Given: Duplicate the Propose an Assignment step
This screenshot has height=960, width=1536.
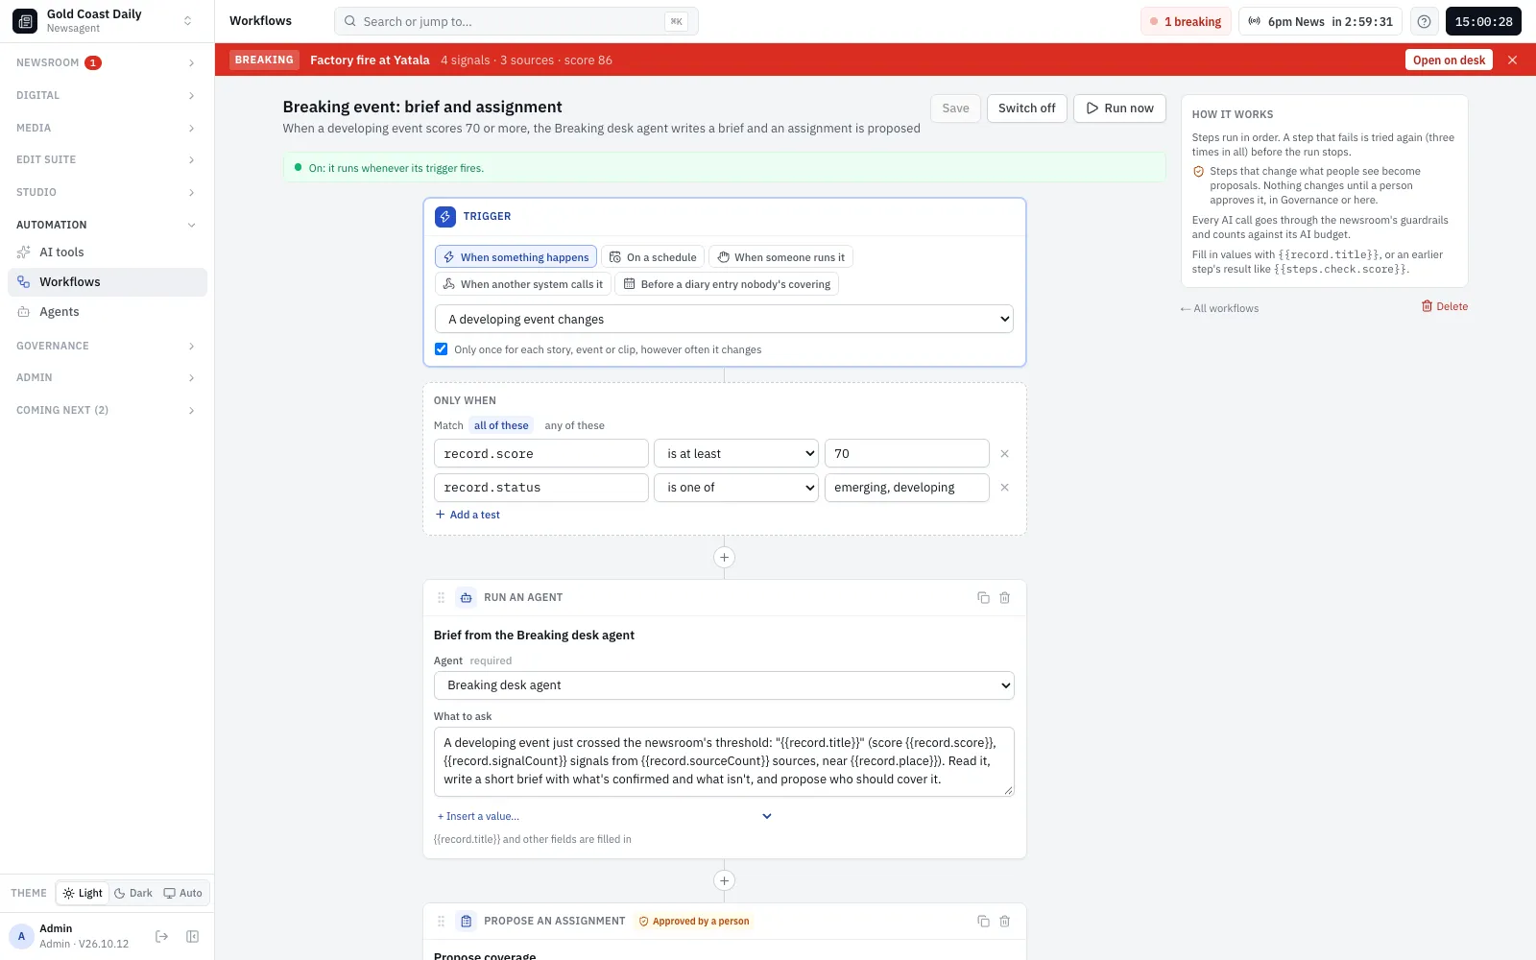Looking at the screenshot, I should pyautogui.click(x=983, y=921).
